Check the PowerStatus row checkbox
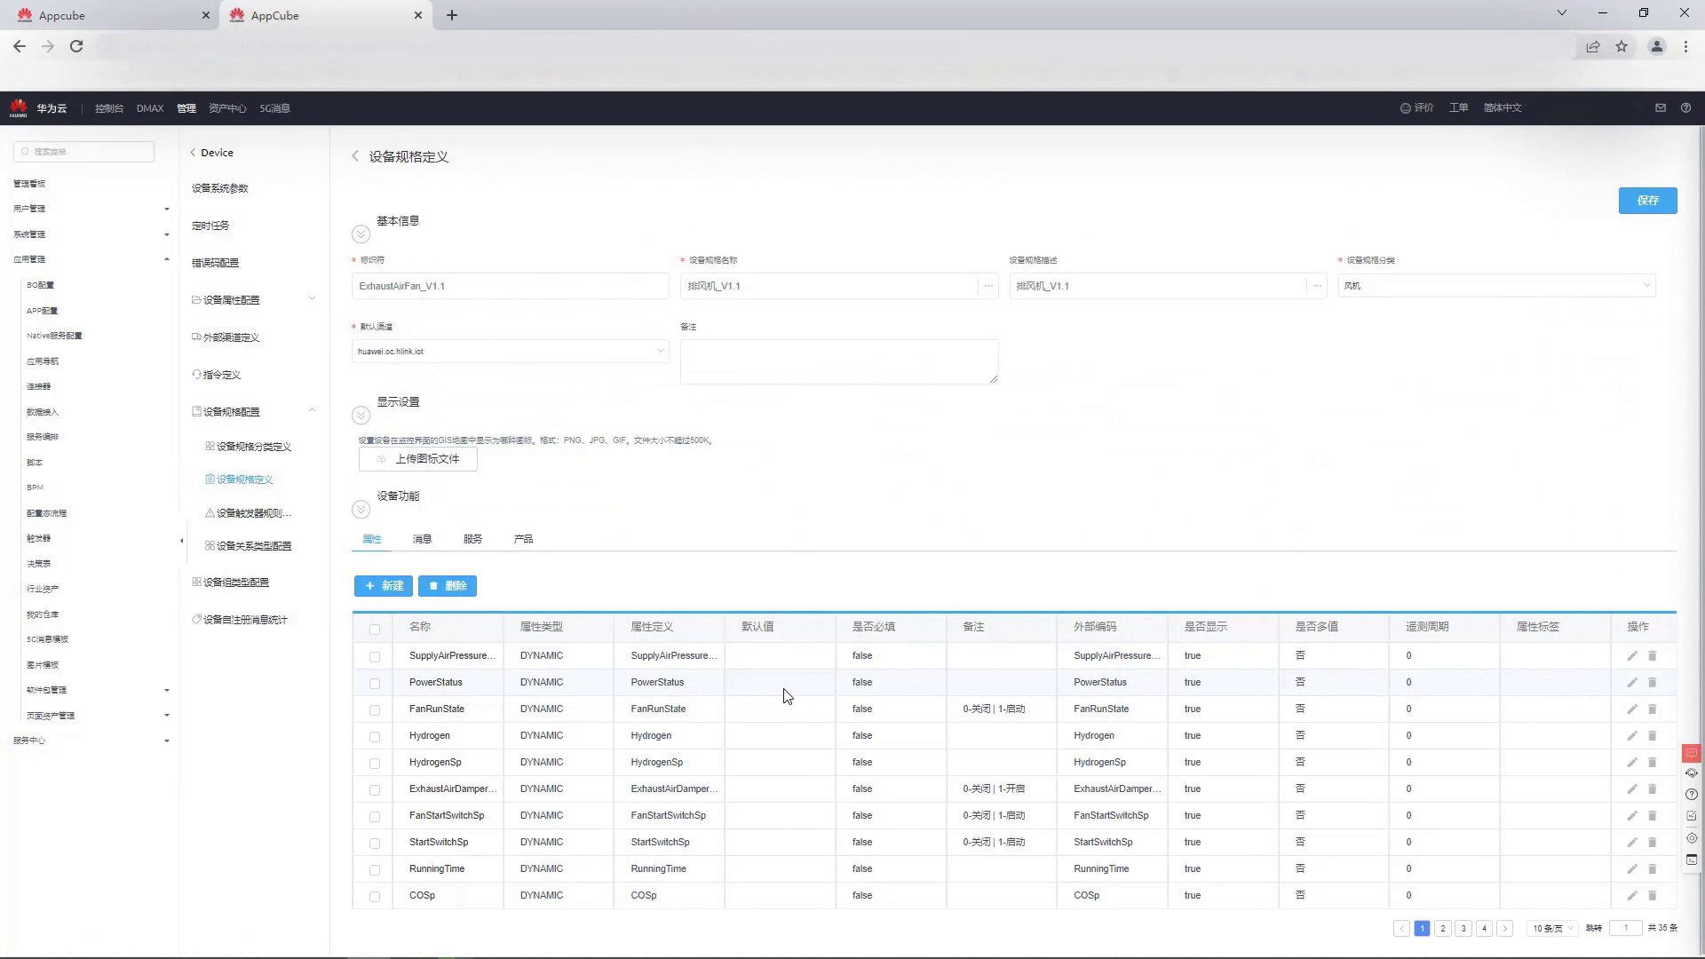This screenshot has height=959, width=1705. click(375, 684)
